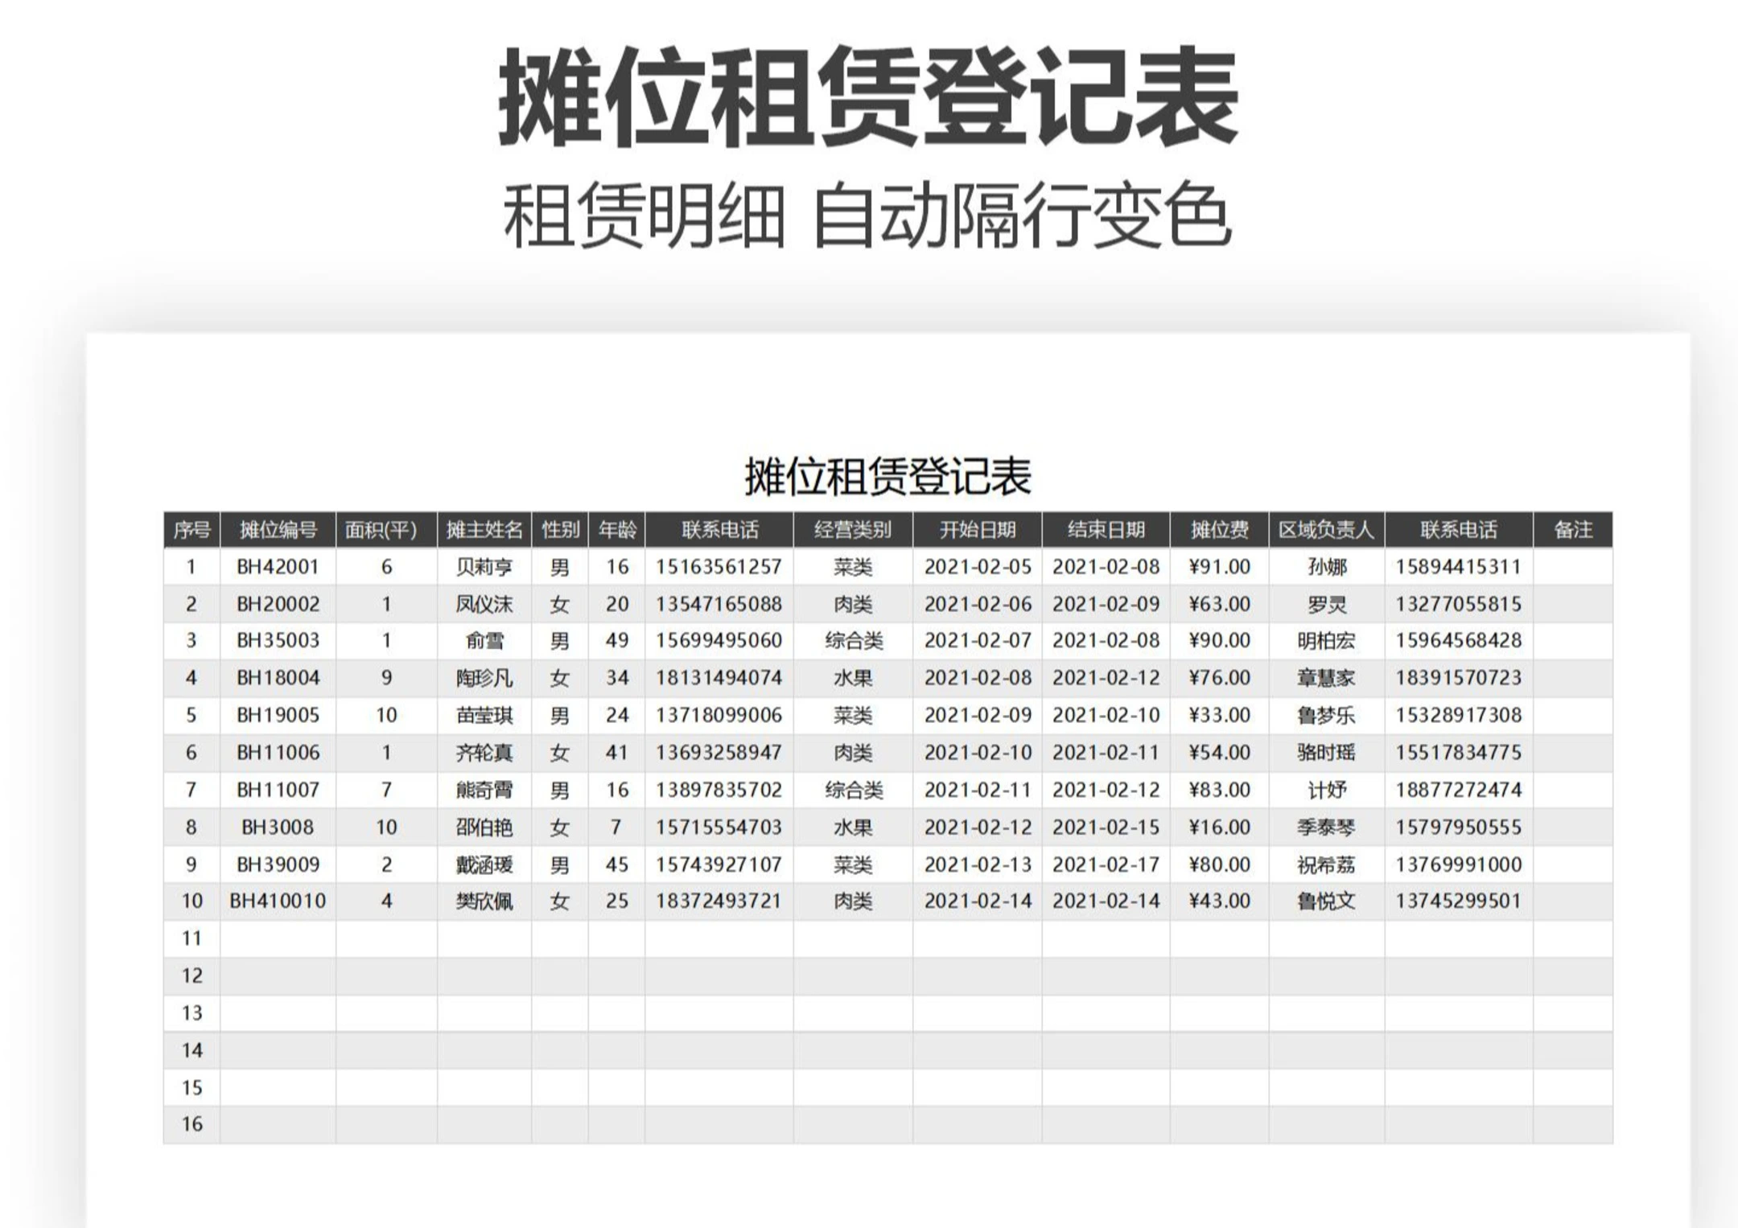Click start date 2021-02-12
The image size is (1738, 1228).
[977, 827]
